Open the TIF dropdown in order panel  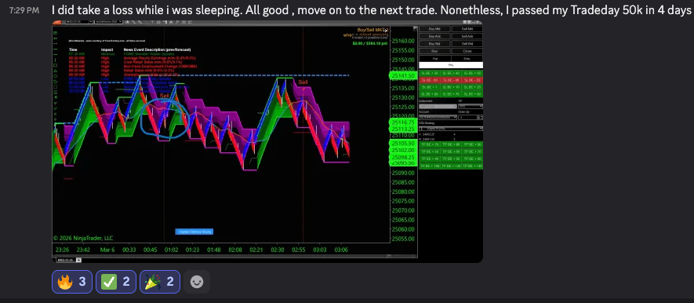(x=471, y=106)
